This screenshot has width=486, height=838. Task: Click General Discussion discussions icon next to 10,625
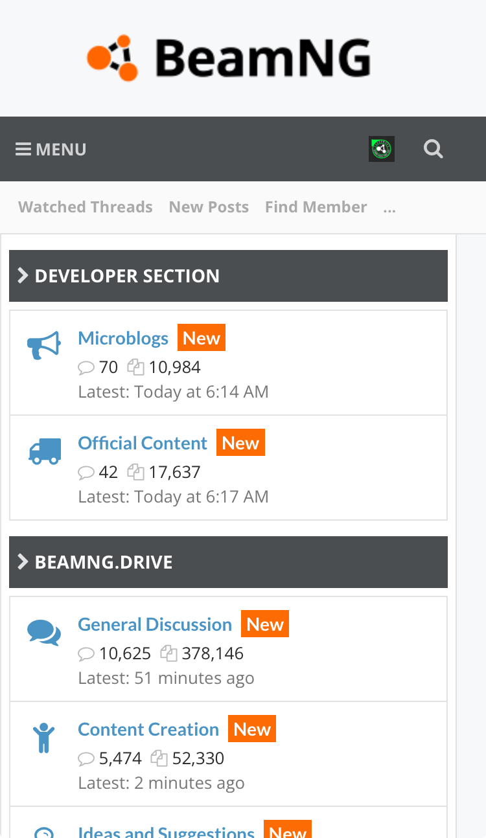(86, 654)
